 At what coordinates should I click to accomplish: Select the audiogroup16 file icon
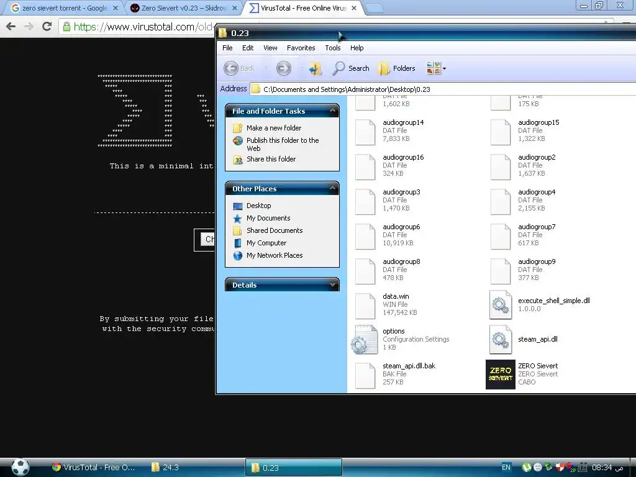click(x=365, y=166)
